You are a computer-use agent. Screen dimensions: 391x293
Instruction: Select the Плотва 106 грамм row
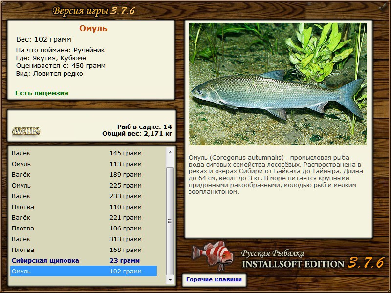click(x=84, y=228)
